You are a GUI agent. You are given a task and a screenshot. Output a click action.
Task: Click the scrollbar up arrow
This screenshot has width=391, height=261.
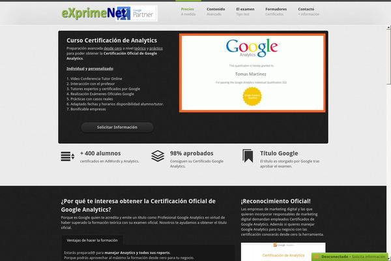pos(388,27)
